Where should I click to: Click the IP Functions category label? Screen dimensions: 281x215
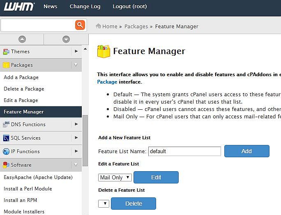[25, 152]
